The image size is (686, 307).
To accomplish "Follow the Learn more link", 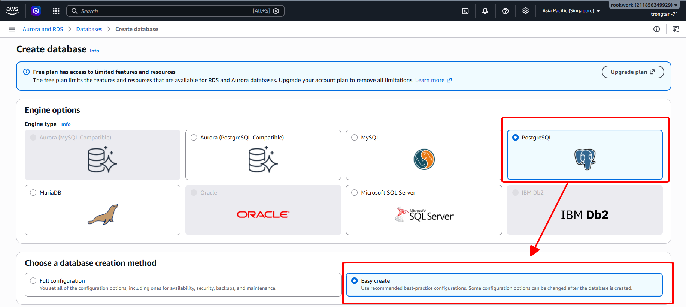I will click(x=430, y=80).
